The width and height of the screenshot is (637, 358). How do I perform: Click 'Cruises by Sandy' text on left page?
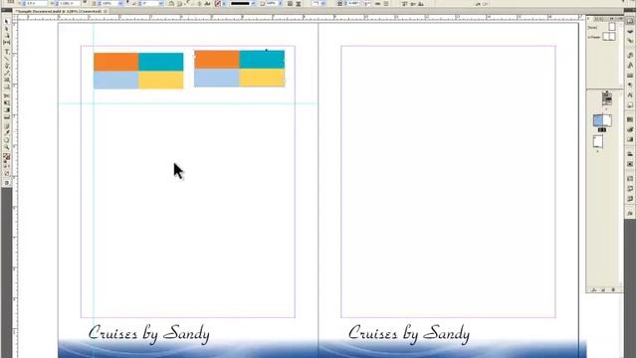[149, 334]
